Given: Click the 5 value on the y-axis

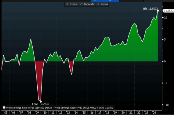Looking at the screenshot, I should pyautogui.click(x=166, y=39).
